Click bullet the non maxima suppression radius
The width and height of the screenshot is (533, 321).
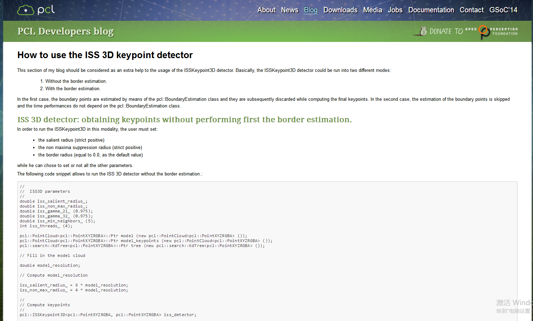coord(90,148)
